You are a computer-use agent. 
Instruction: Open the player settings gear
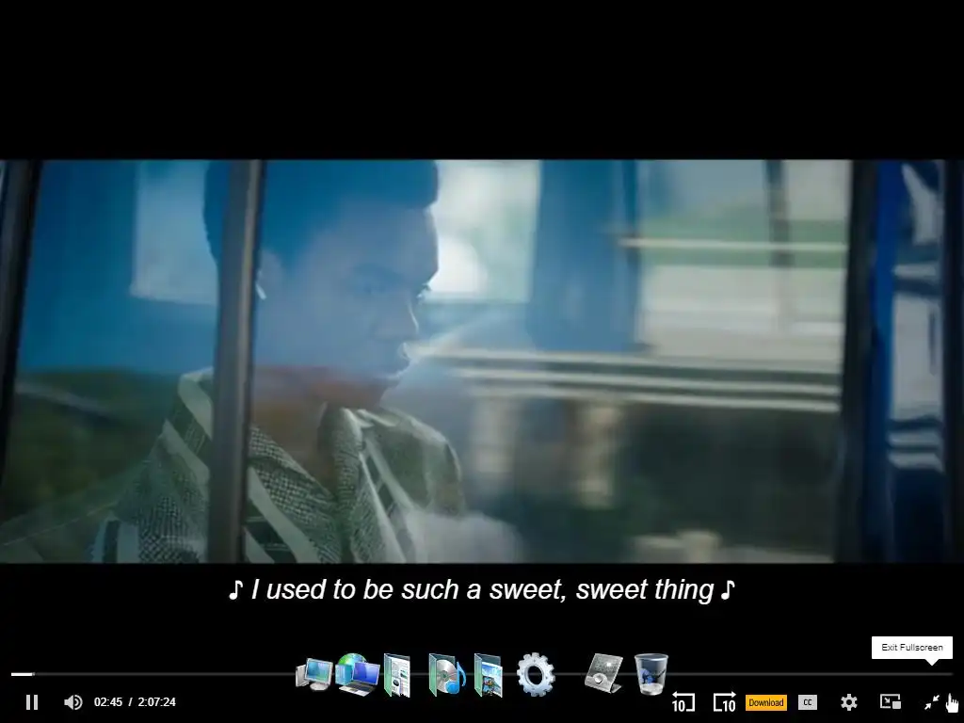pos(849,702)
